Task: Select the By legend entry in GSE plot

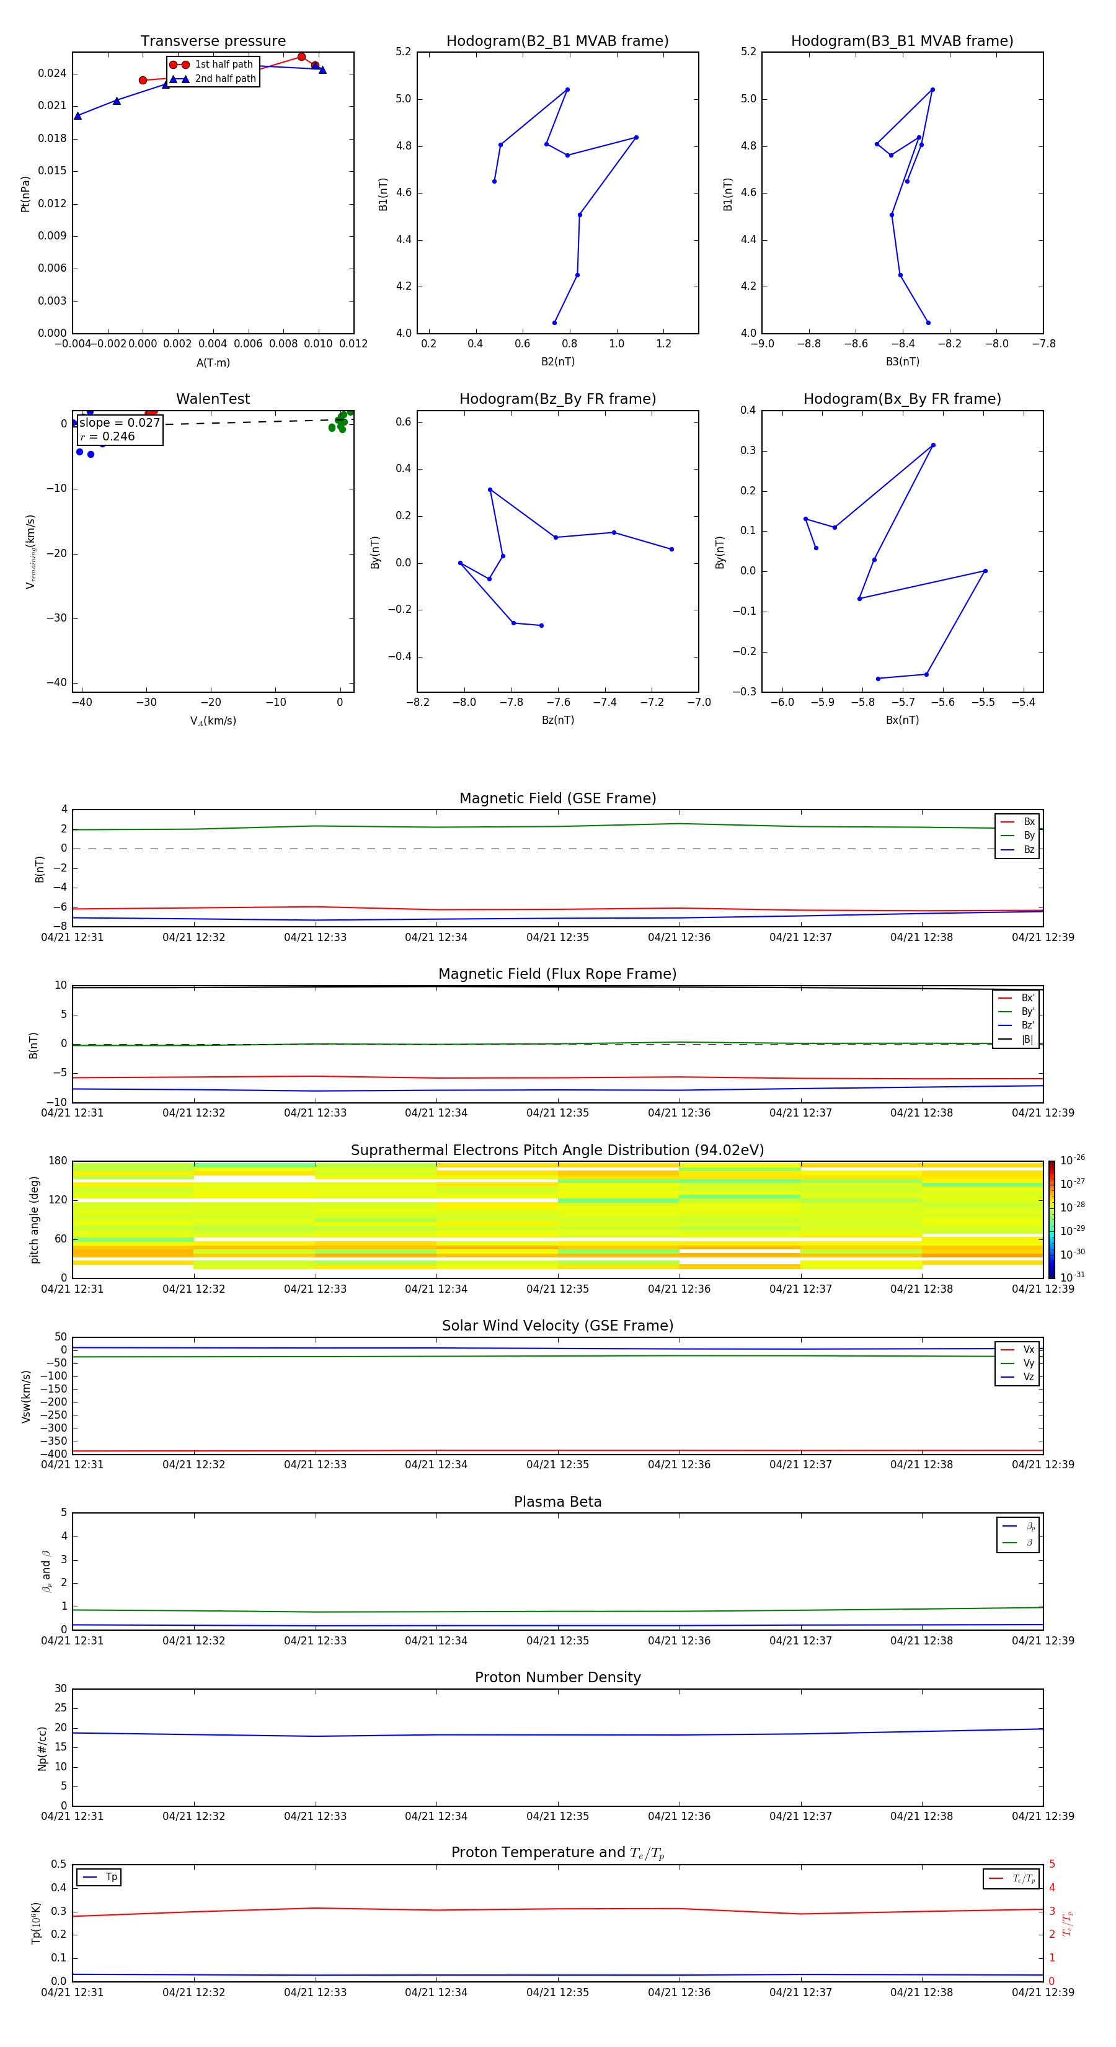Action: (1017, 835)
